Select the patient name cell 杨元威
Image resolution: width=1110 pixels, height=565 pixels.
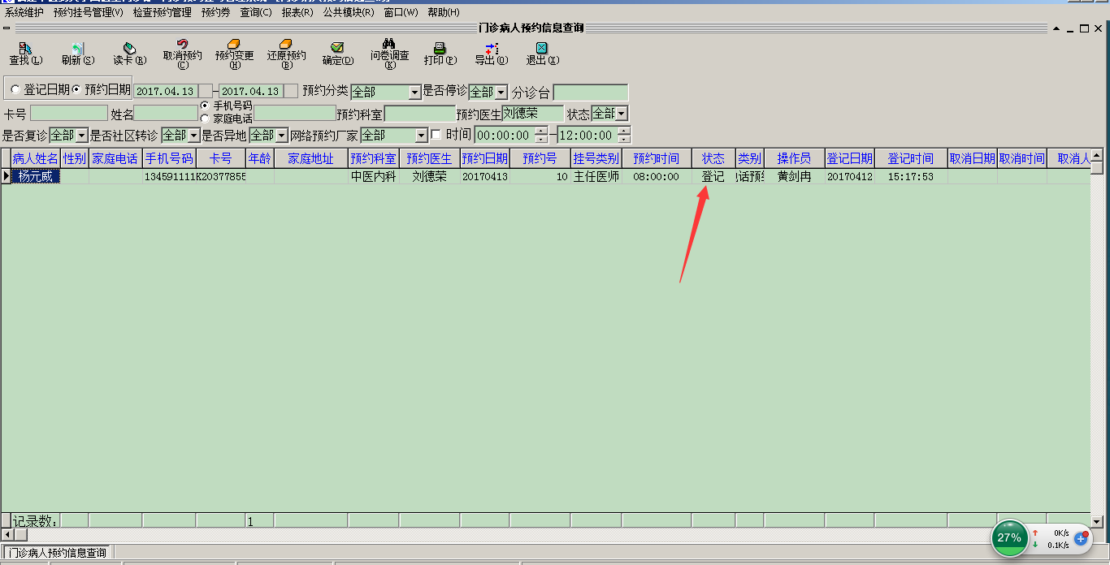(x=36, y=176)
